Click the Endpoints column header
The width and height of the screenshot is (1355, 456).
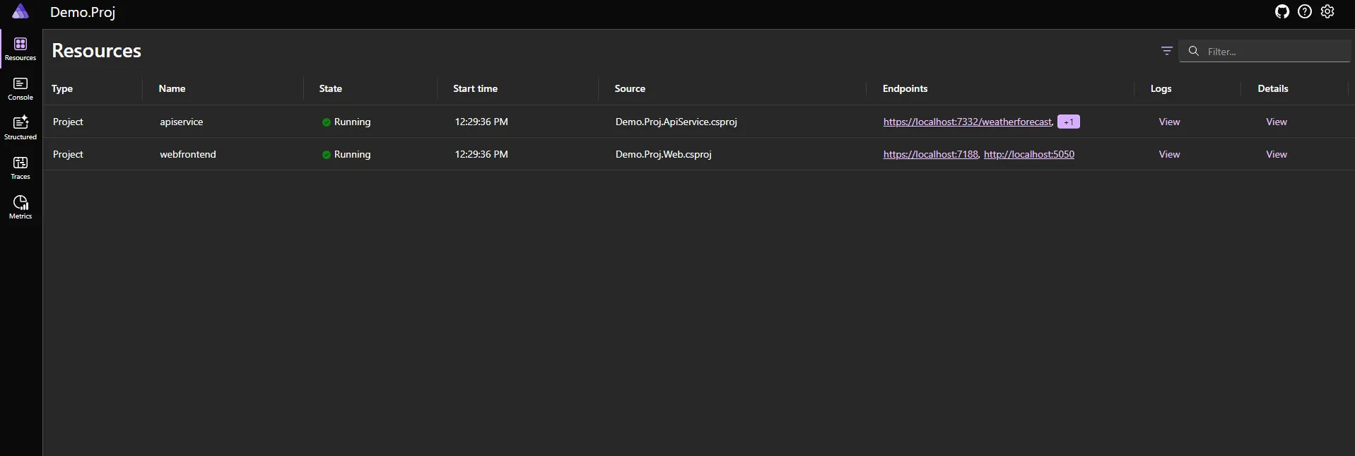[x=905, y=88]
